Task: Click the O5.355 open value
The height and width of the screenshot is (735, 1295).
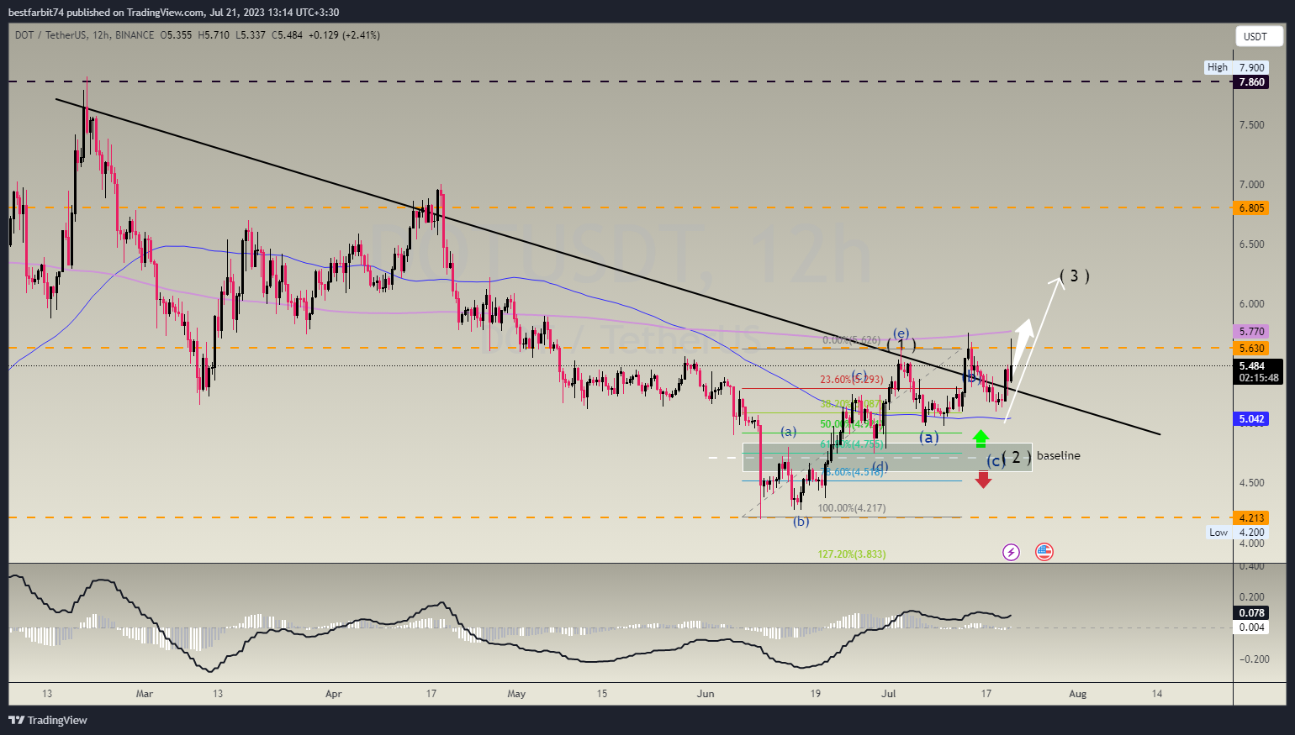Action: coord(176,35)
